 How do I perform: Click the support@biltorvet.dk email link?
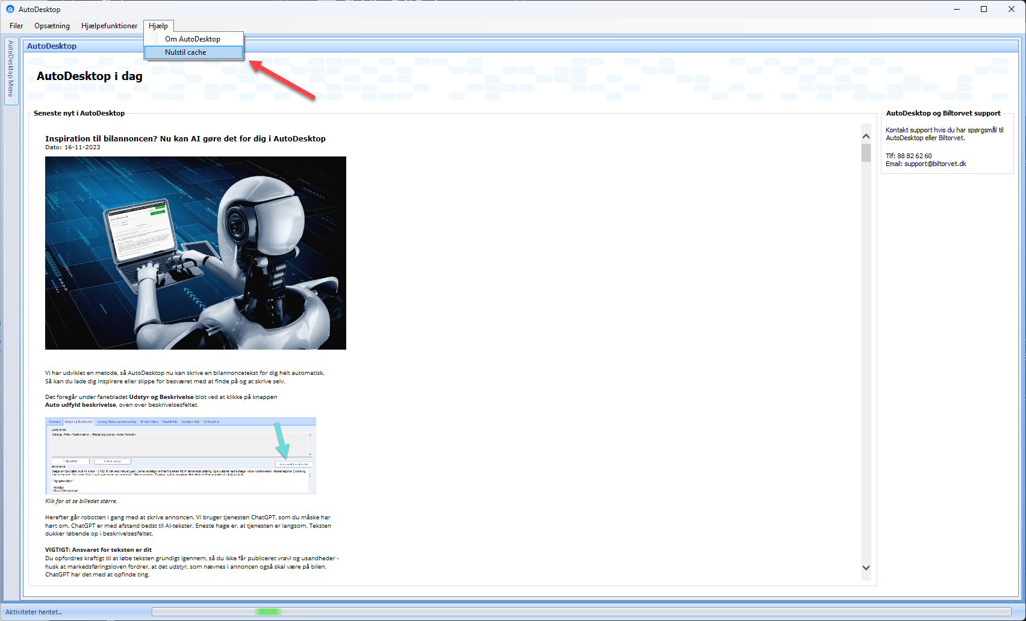pyautogui.click(x=934, y=163)
